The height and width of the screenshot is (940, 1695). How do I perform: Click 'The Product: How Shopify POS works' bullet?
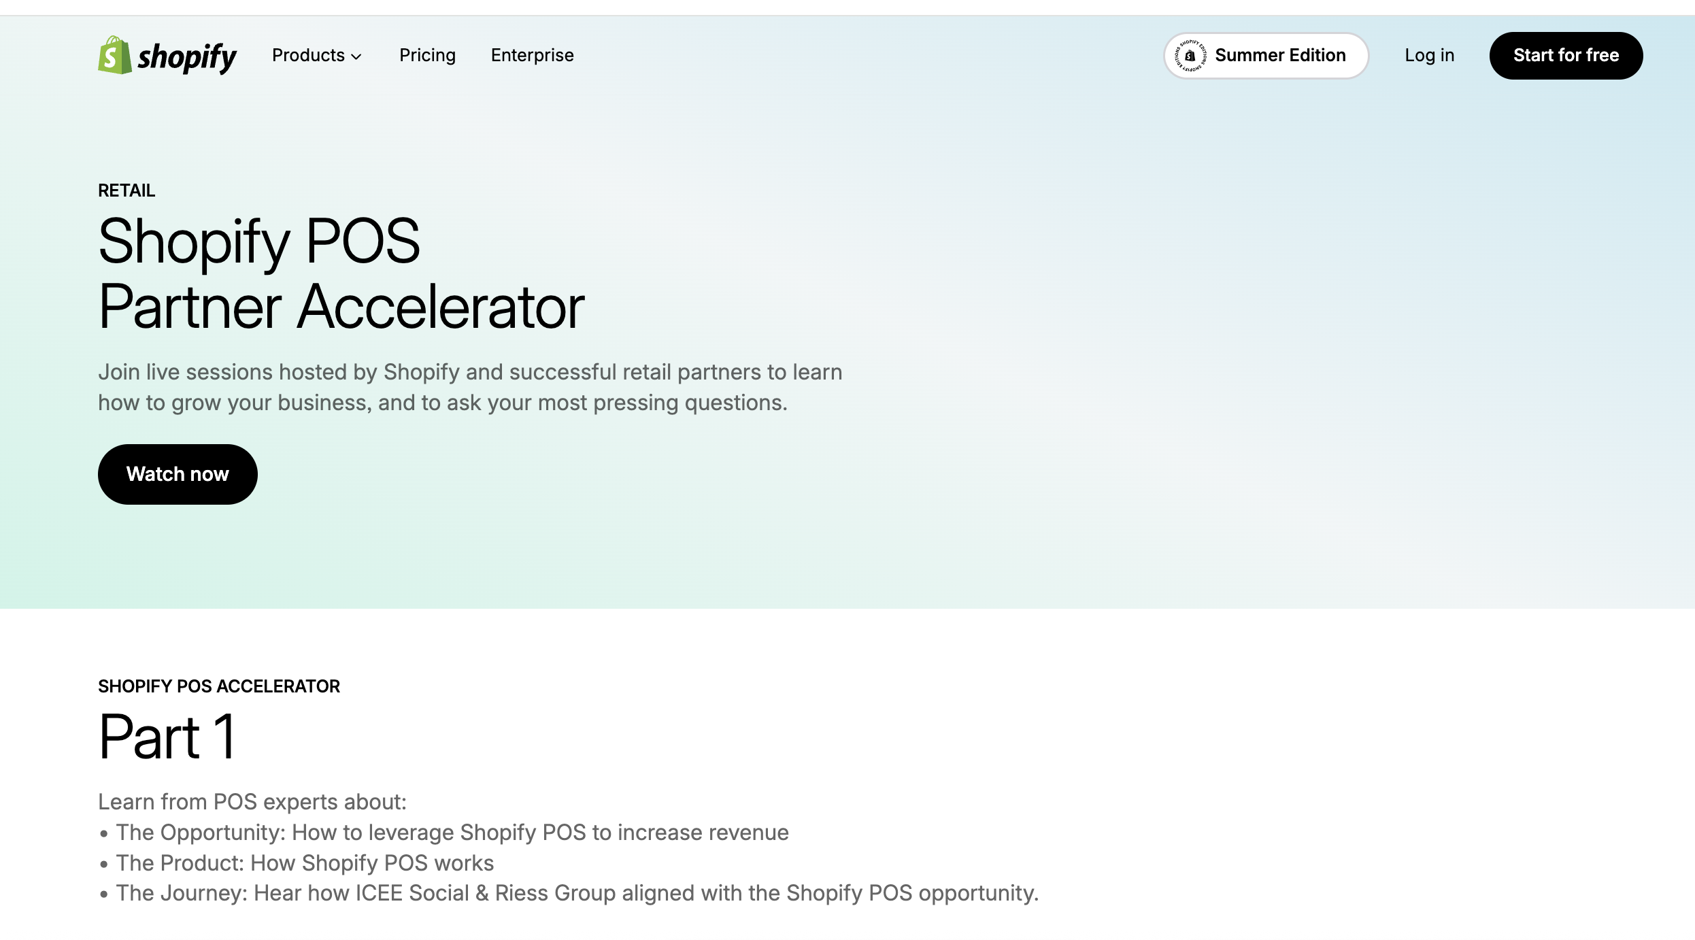(x=305, y=863)
